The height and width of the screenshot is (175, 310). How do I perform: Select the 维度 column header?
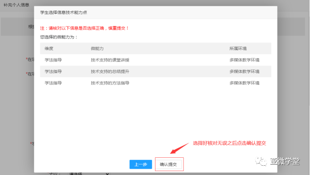(49, 49)
